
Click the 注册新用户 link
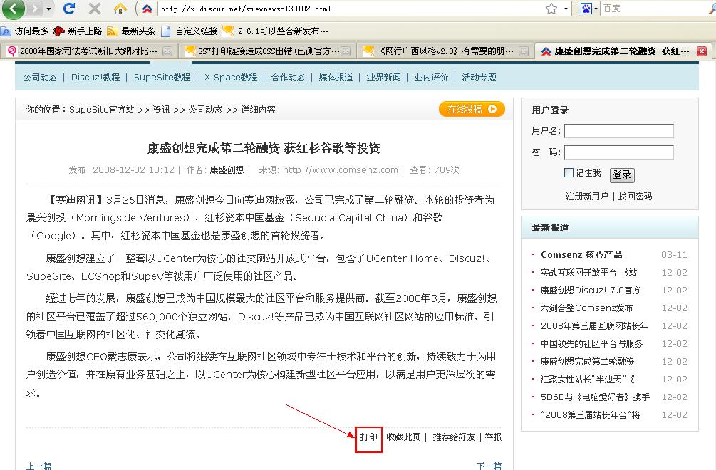(587, 197)
